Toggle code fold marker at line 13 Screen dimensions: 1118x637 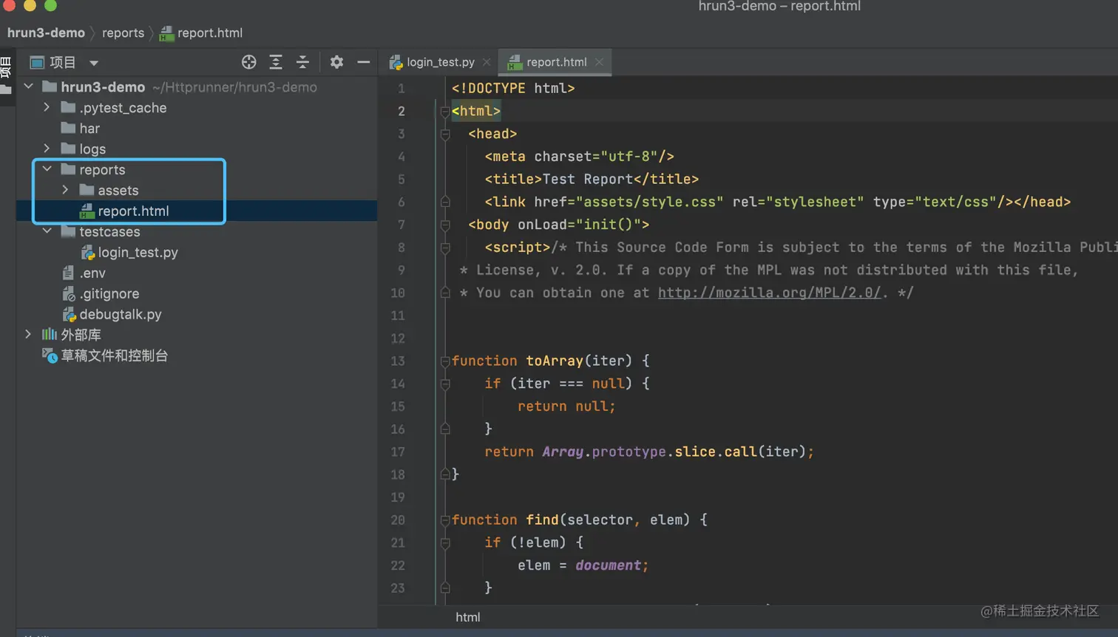point(445,361)
